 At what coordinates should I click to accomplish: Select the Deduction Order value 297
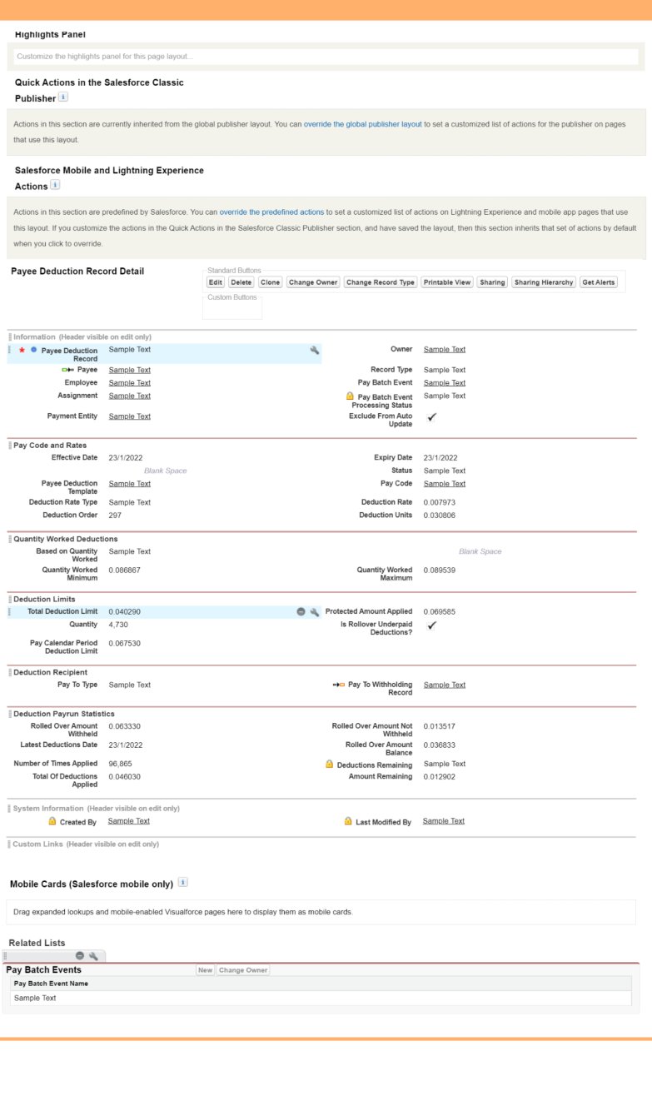click(x=115, y=516)
